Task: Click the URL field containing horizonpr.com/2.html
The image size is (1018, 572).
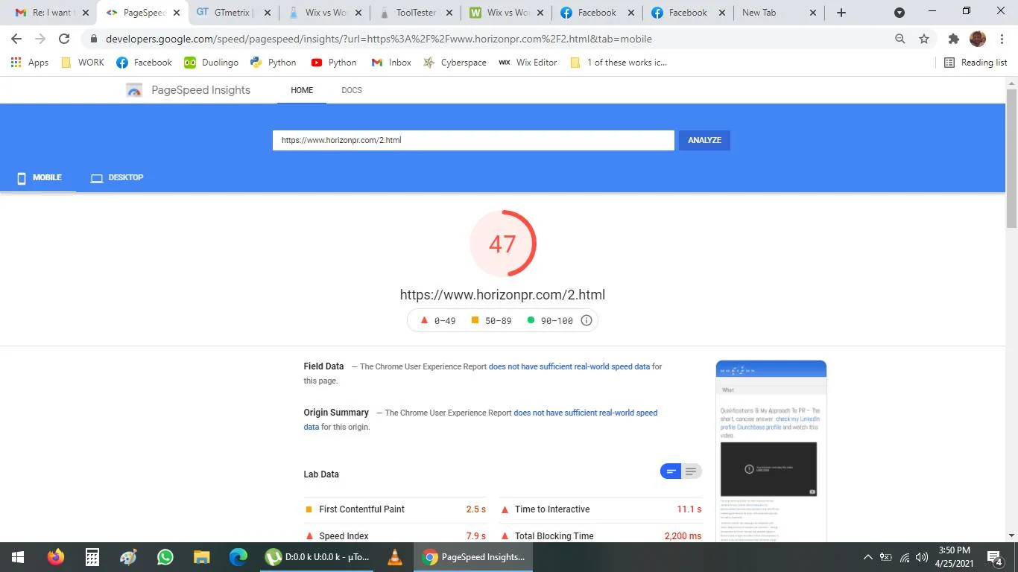Action: (x=473, y=140)
